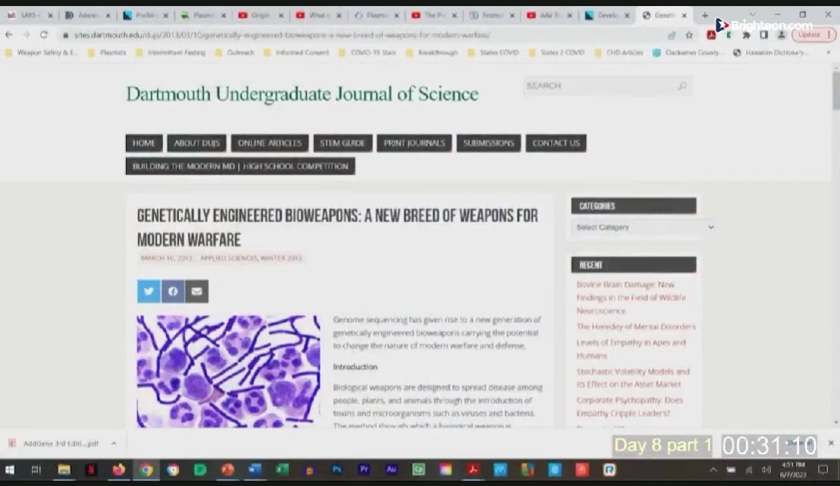The width and height of the screenshot is (840, 486).
Task: Open Photoshop from the taskbar
Action: coord(336,470)
